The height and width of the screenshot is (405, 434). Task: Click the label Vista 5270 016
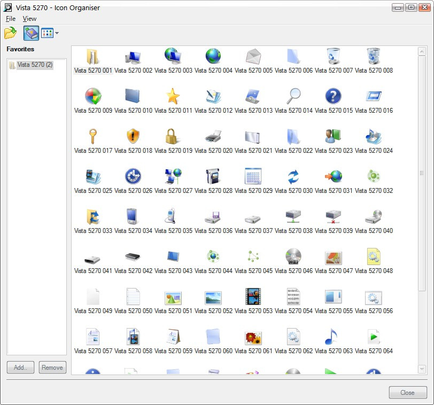click(x=374, y=111)
